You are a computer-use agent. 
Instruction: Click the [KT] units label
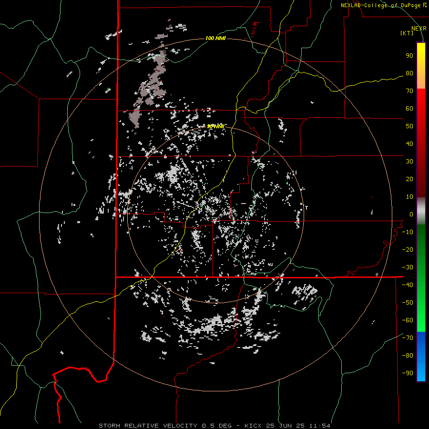(x=407, y=33)
